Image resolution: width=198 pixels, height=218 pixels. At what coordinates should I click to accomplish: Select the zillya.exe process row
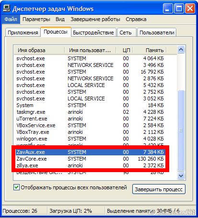click(90, 165)
